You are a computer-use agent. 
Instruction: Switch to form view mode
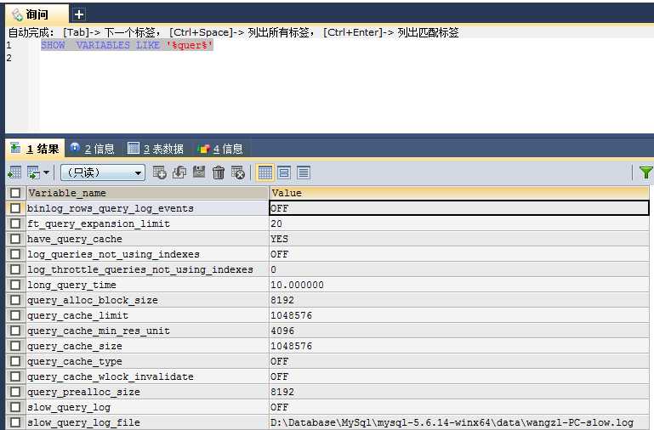point(284,172)
